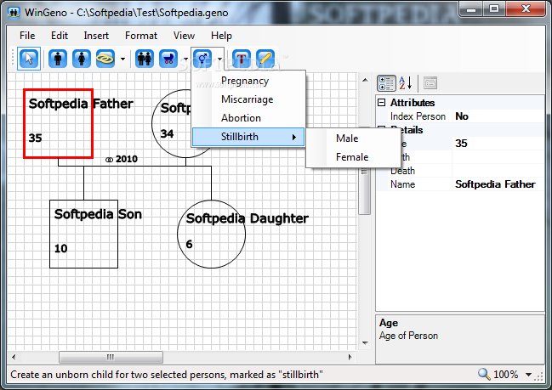Expand the Stillbirth submenu entry
Screen dimensions: 552x390
248,137
